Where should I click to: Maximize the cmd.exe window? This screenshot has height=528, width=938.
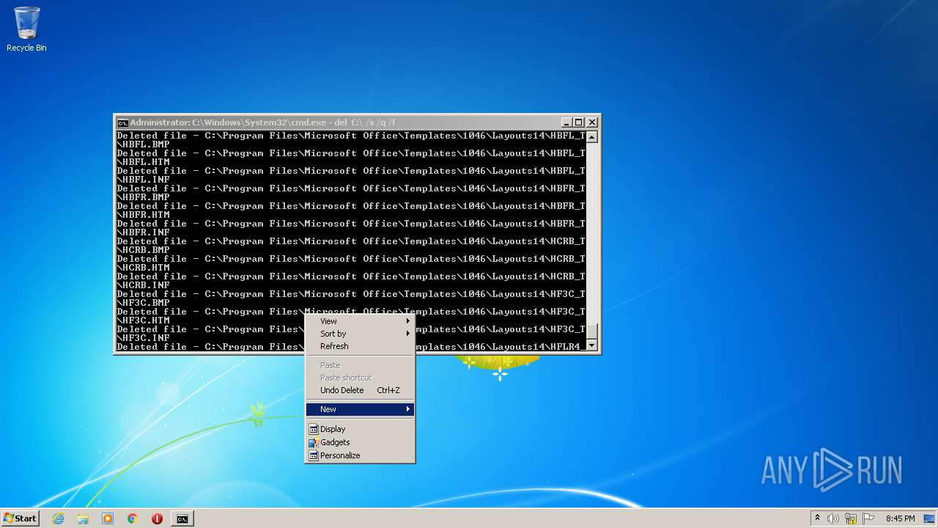point(578,122)
